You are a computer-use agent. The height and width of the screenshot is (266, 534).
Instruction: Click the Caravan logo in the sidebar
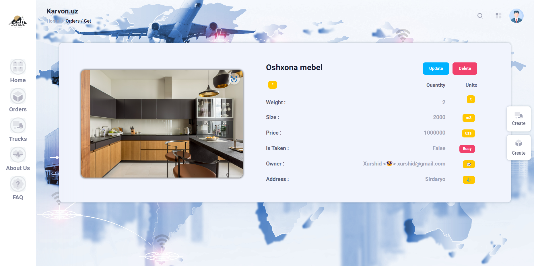(x=18, y=21)
